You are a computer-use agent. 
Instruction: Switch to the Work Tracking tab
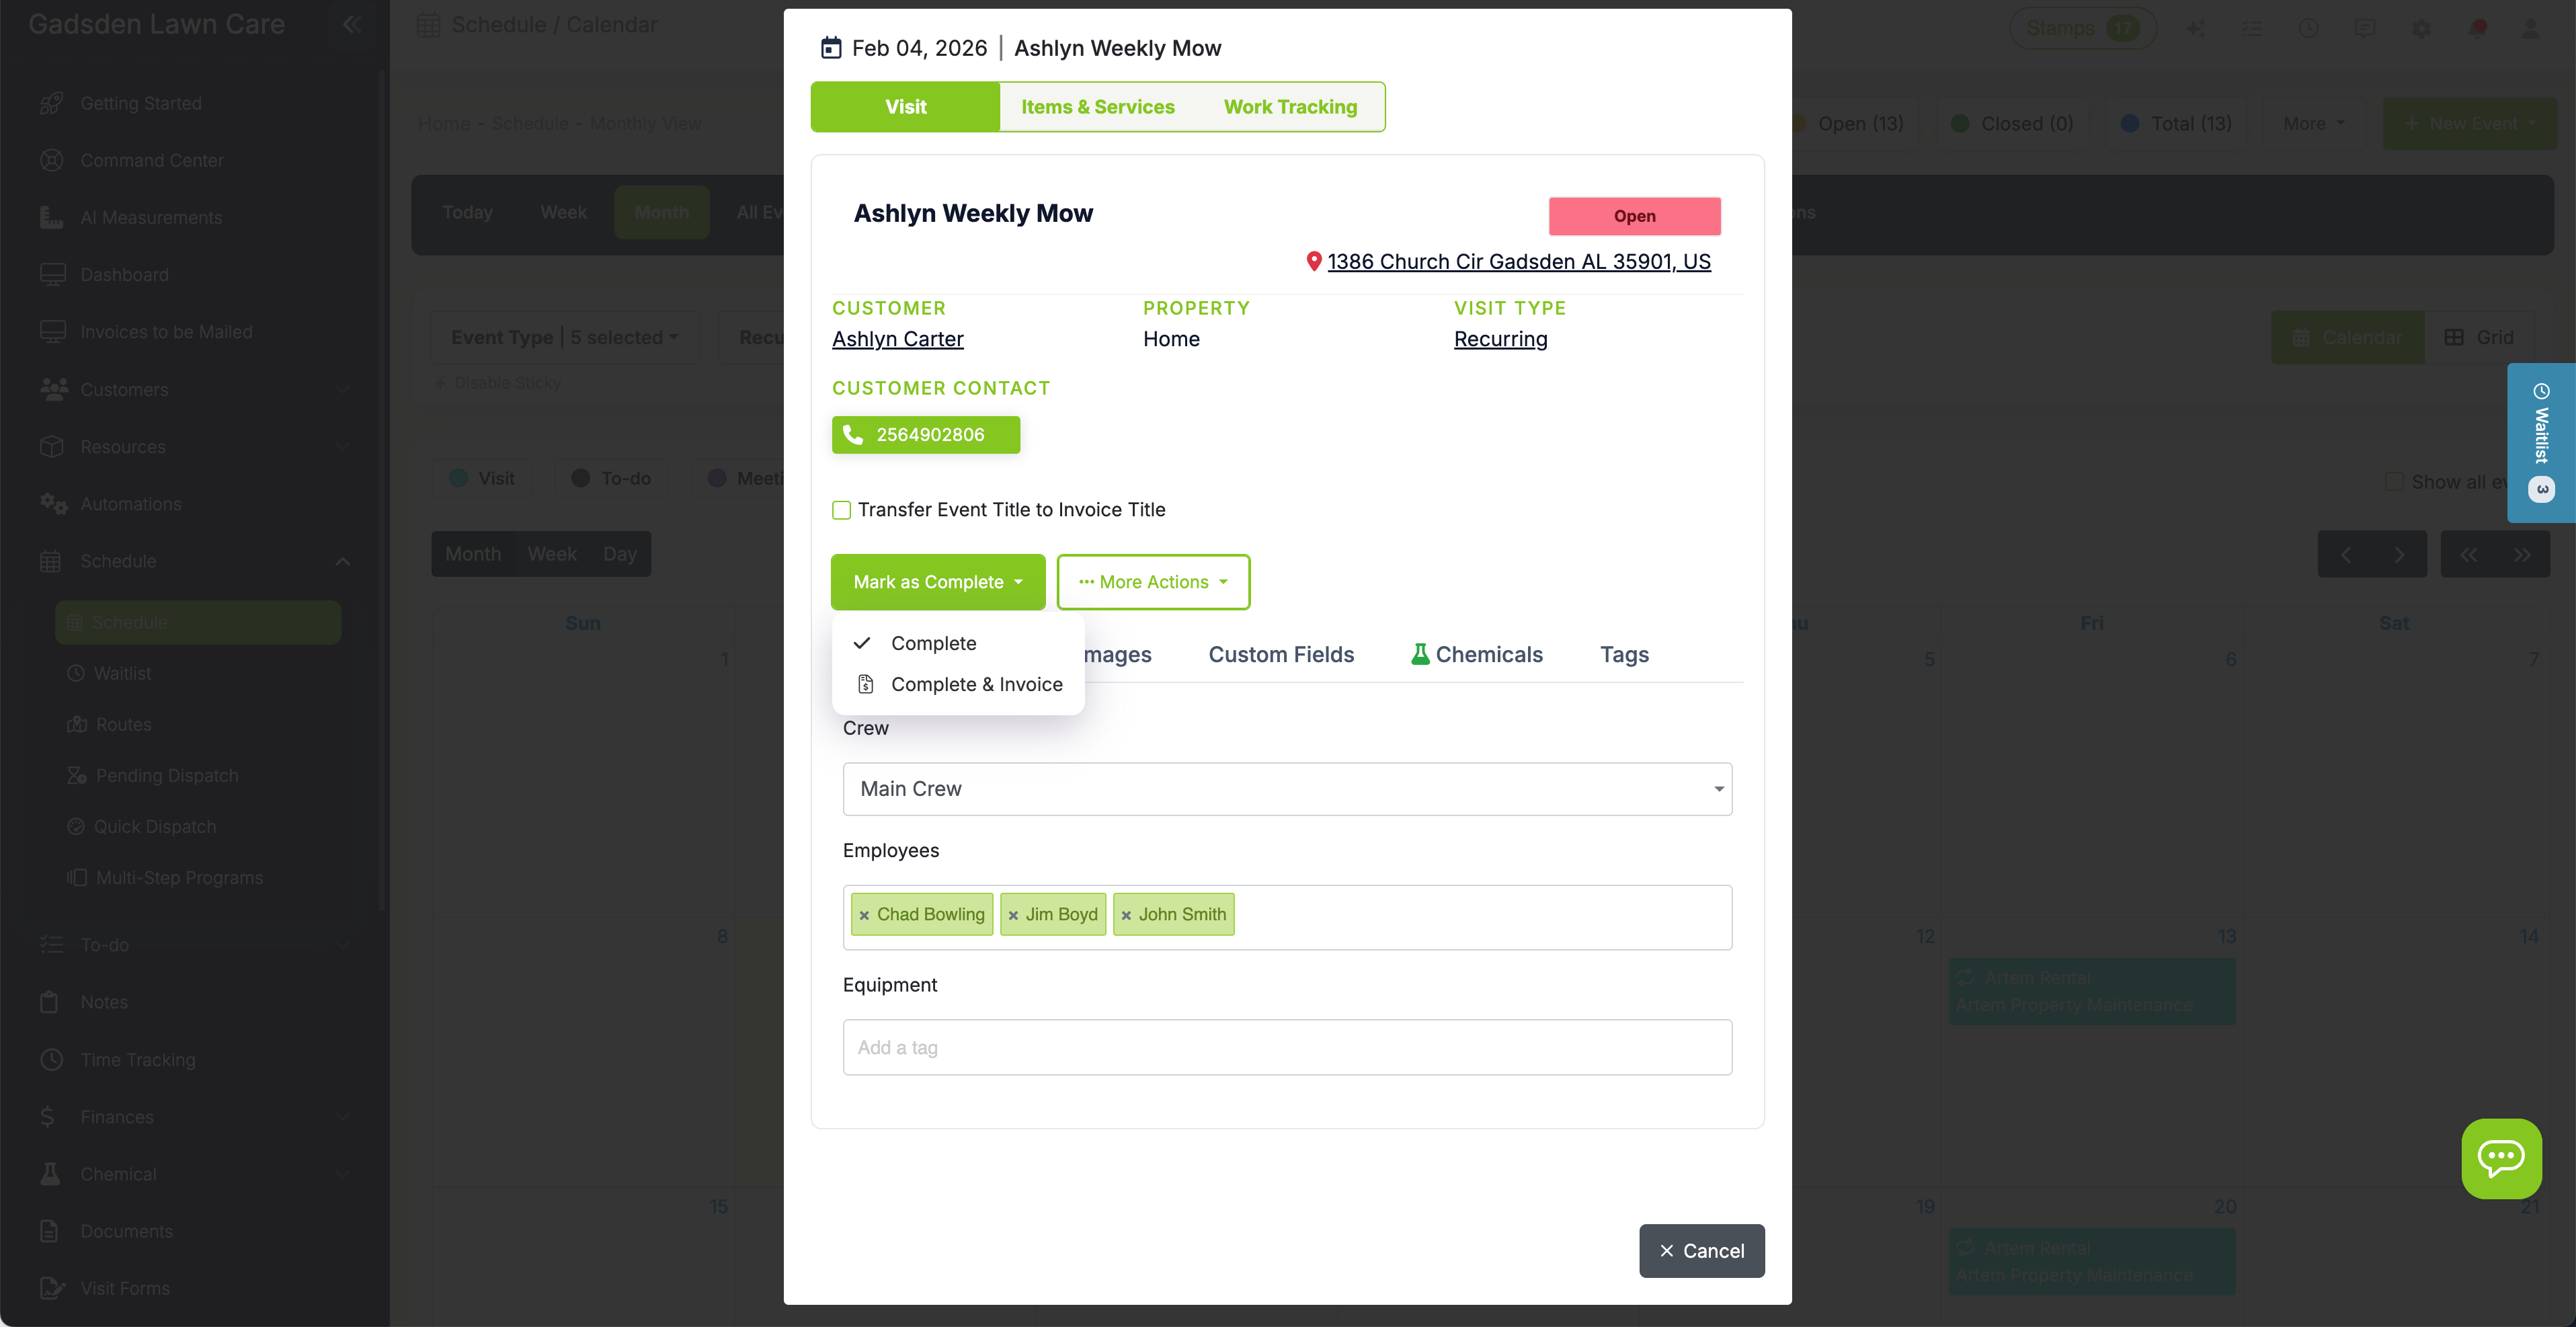1290,107
